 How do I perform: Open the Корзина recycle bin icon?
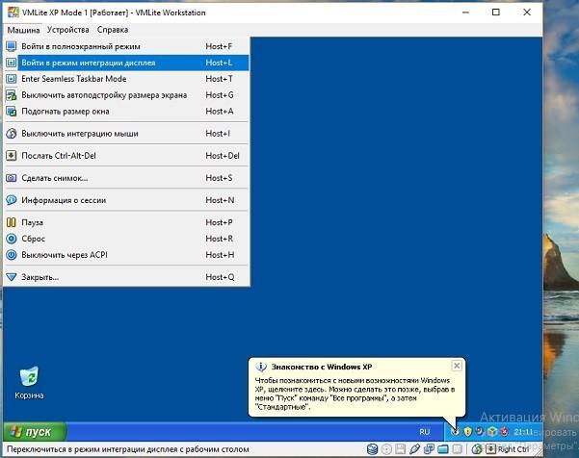[x=29, y=383]
